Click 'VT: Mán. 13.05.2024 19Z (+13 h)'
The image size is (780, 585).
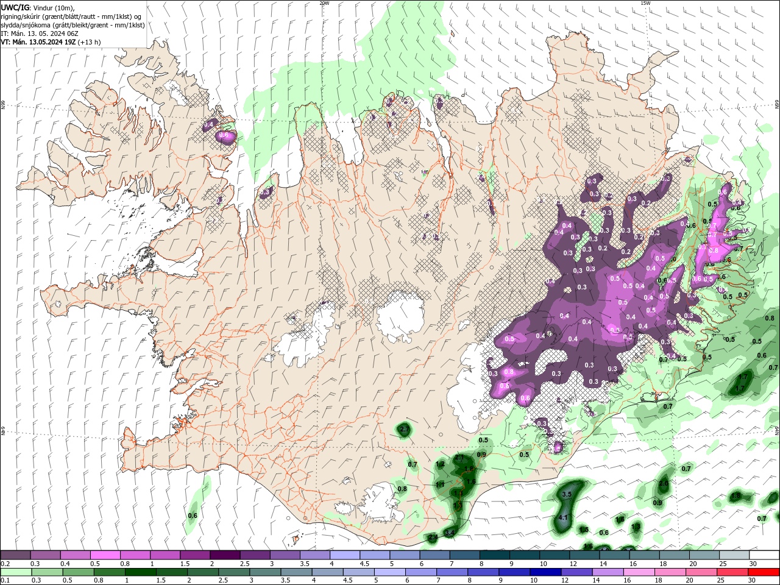(51, 42)
